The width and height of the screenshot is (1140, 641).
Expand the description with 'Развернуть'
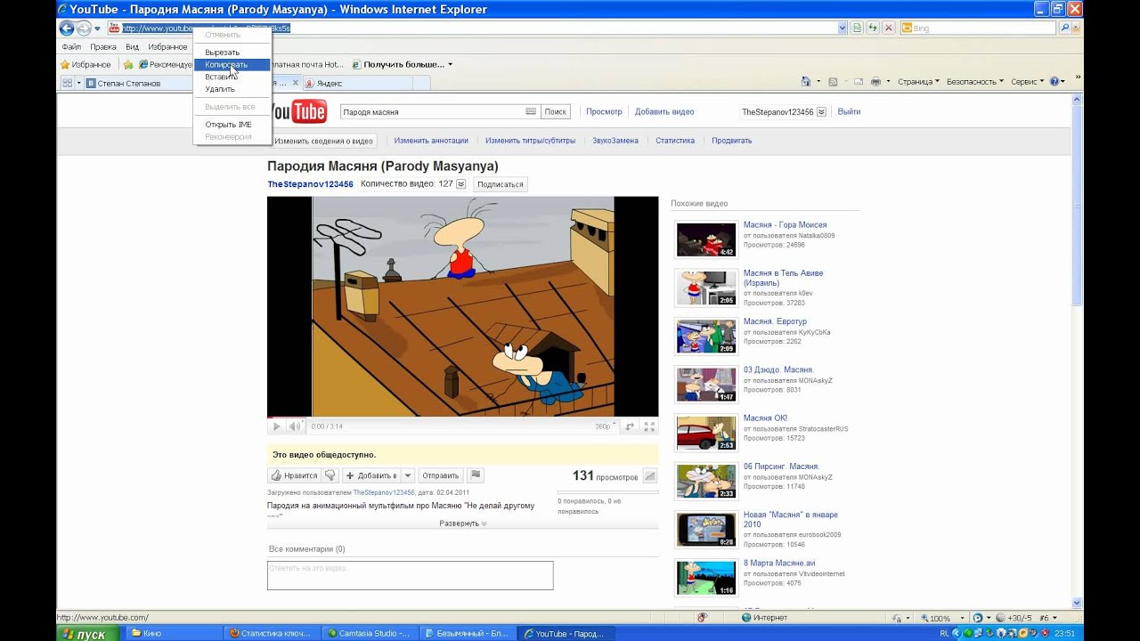click(x=462, y=523)
